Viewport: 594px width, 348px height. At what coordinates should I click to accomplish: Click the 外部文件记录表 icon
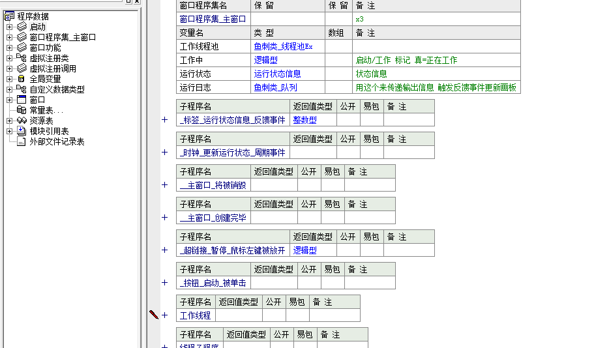pos(22,141)
